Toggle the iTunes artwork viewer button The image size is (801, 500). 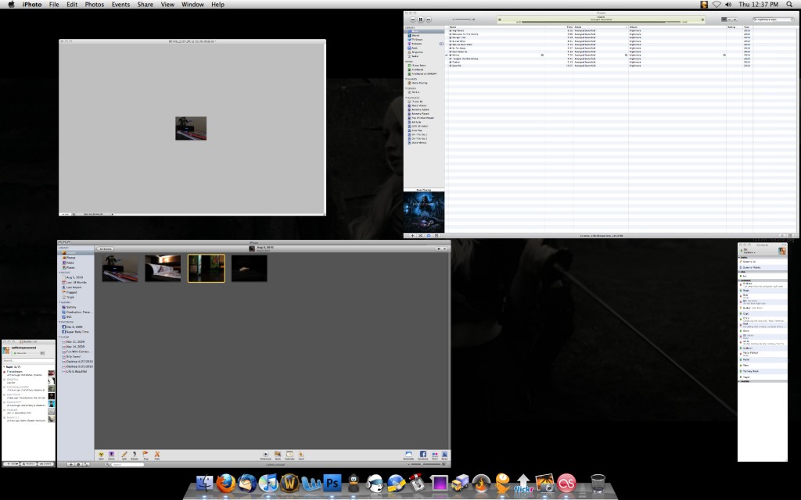click(436, 236)
